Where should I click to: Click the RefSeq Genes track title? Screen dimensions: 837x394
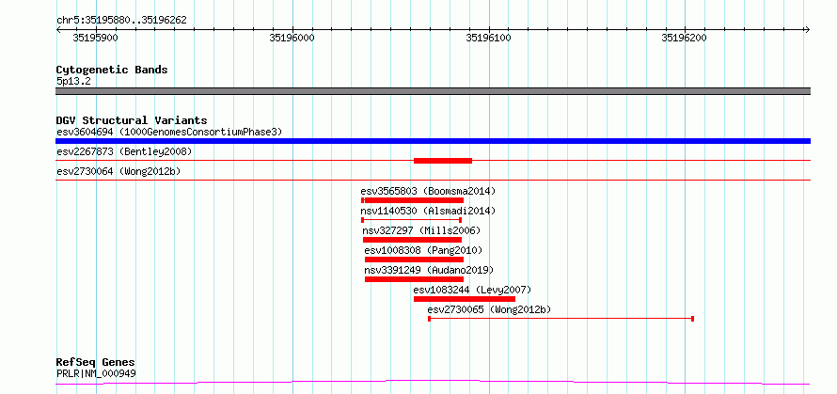[96, 363]
